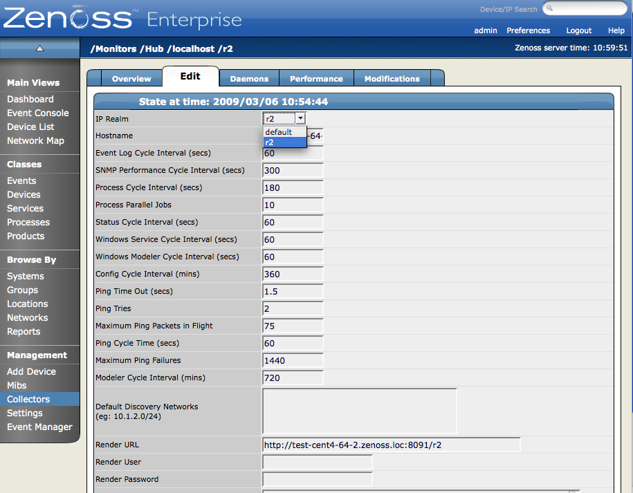Click the Render Password field
Screen dimensions: 633x493
tap(318, 479)
